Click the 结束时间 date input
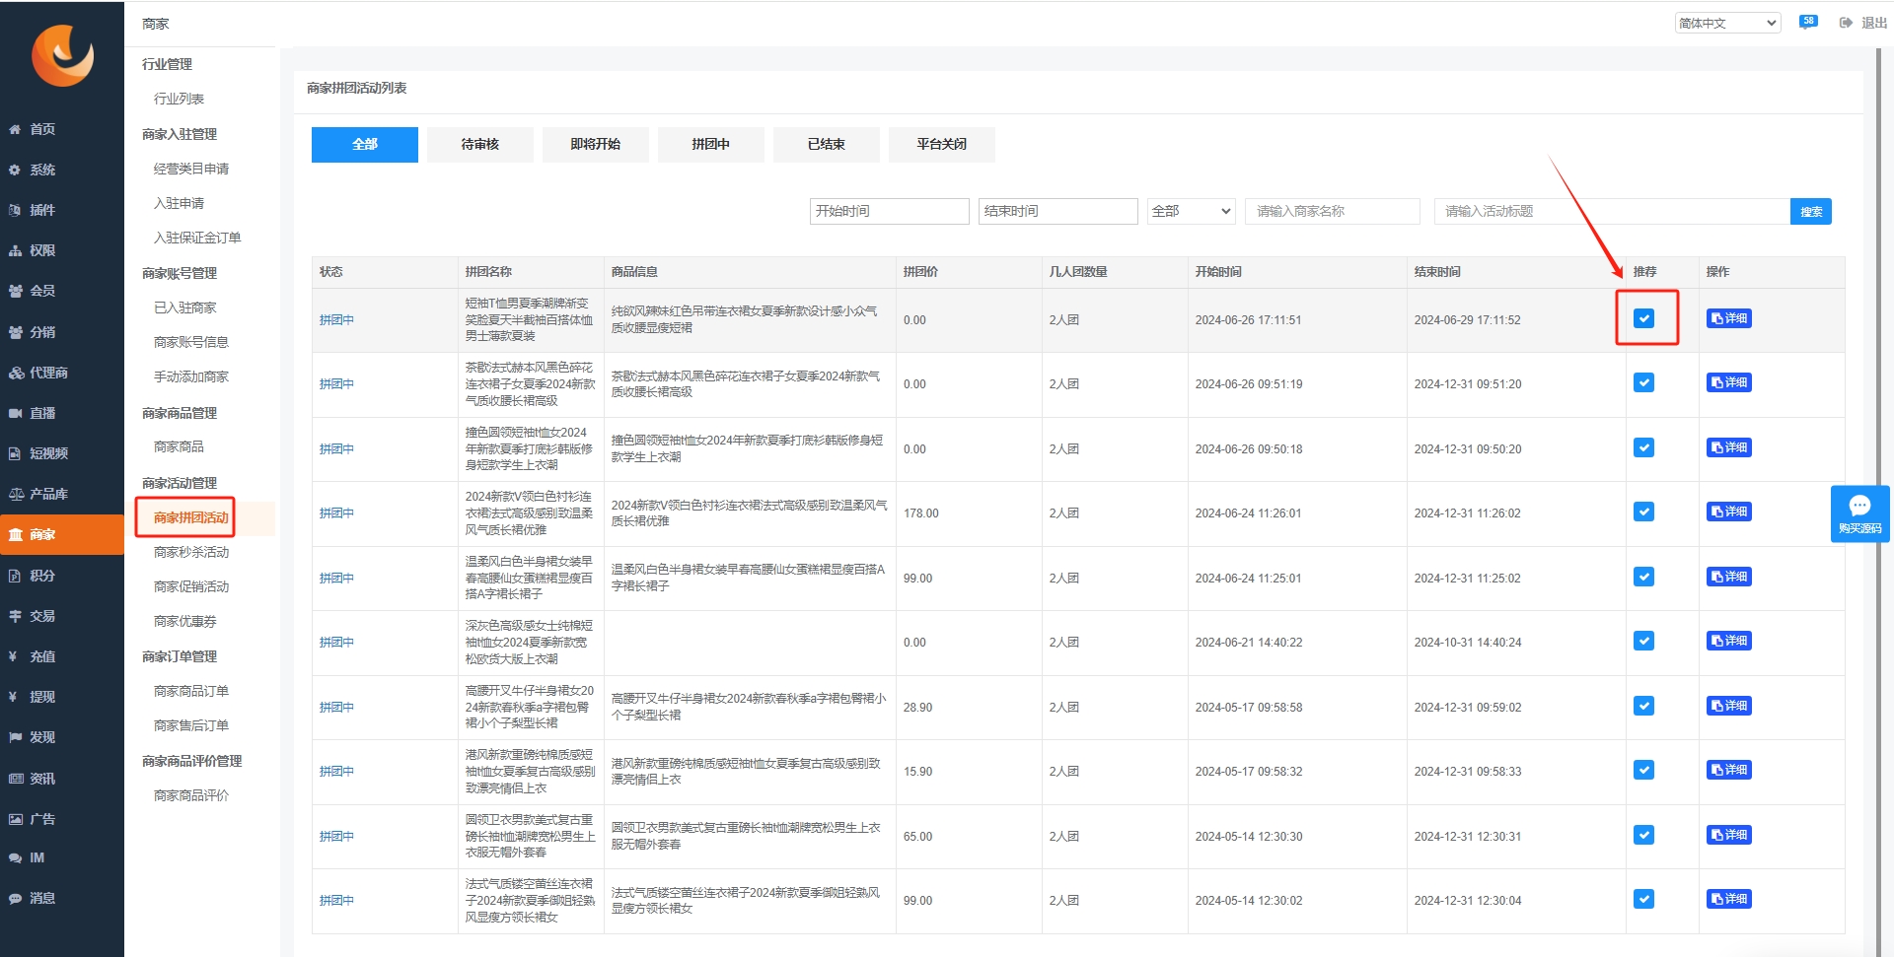Viewport: 1894px width, 957px height. point(1058,211)
